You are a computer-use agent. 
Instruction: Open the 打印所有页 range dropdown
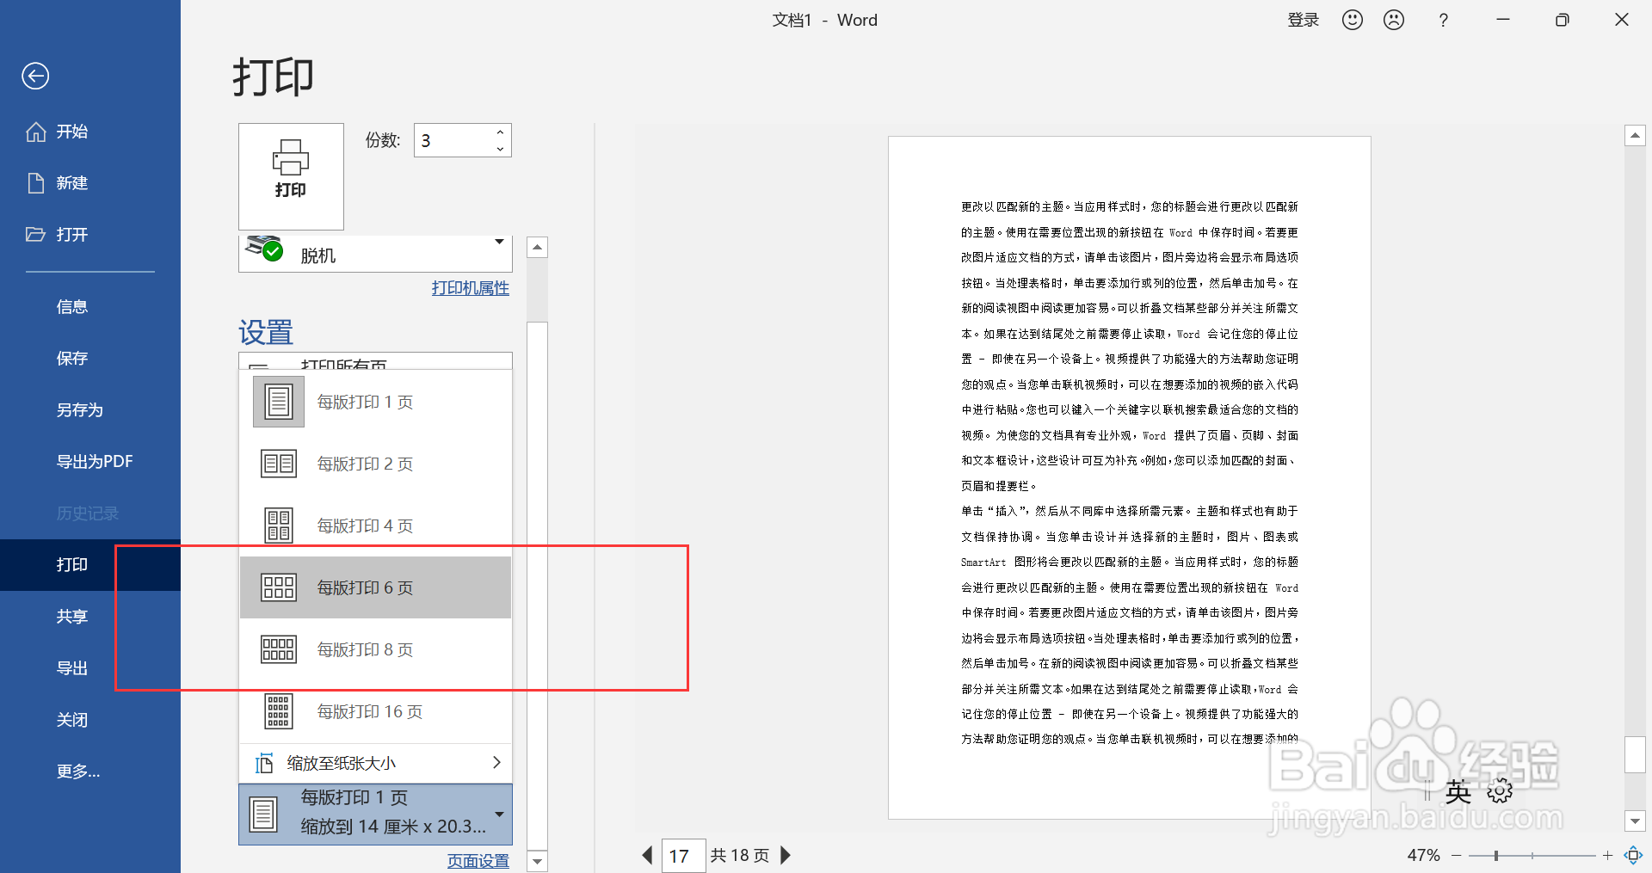click(x=375, y=361)
